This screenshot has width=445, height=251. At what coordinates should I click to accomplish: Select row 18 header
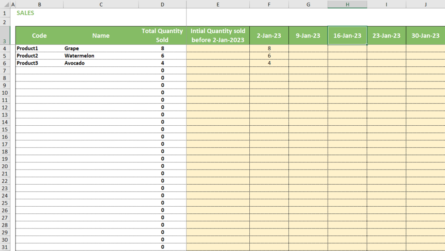(5, 151)
